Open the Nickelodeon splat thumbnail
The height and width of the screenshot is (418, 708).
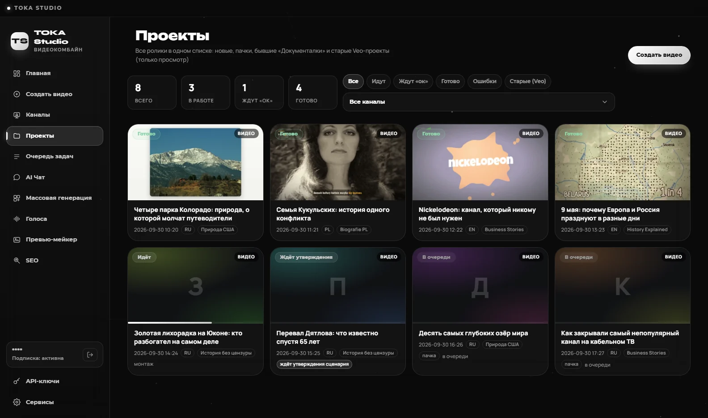click(x=480, y=162)
